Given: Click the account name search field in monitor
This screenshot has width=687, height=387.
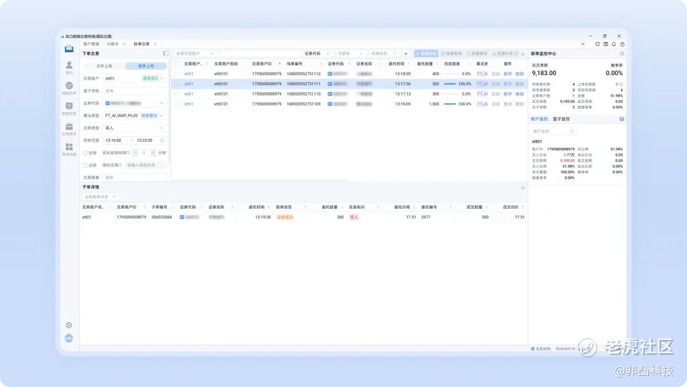Looking at the screenshot, I should tap(554, 131).
